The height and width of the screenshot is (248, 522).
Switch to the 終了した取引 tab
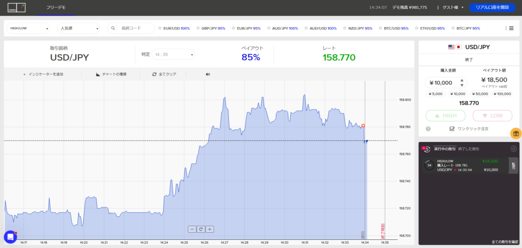468,149
